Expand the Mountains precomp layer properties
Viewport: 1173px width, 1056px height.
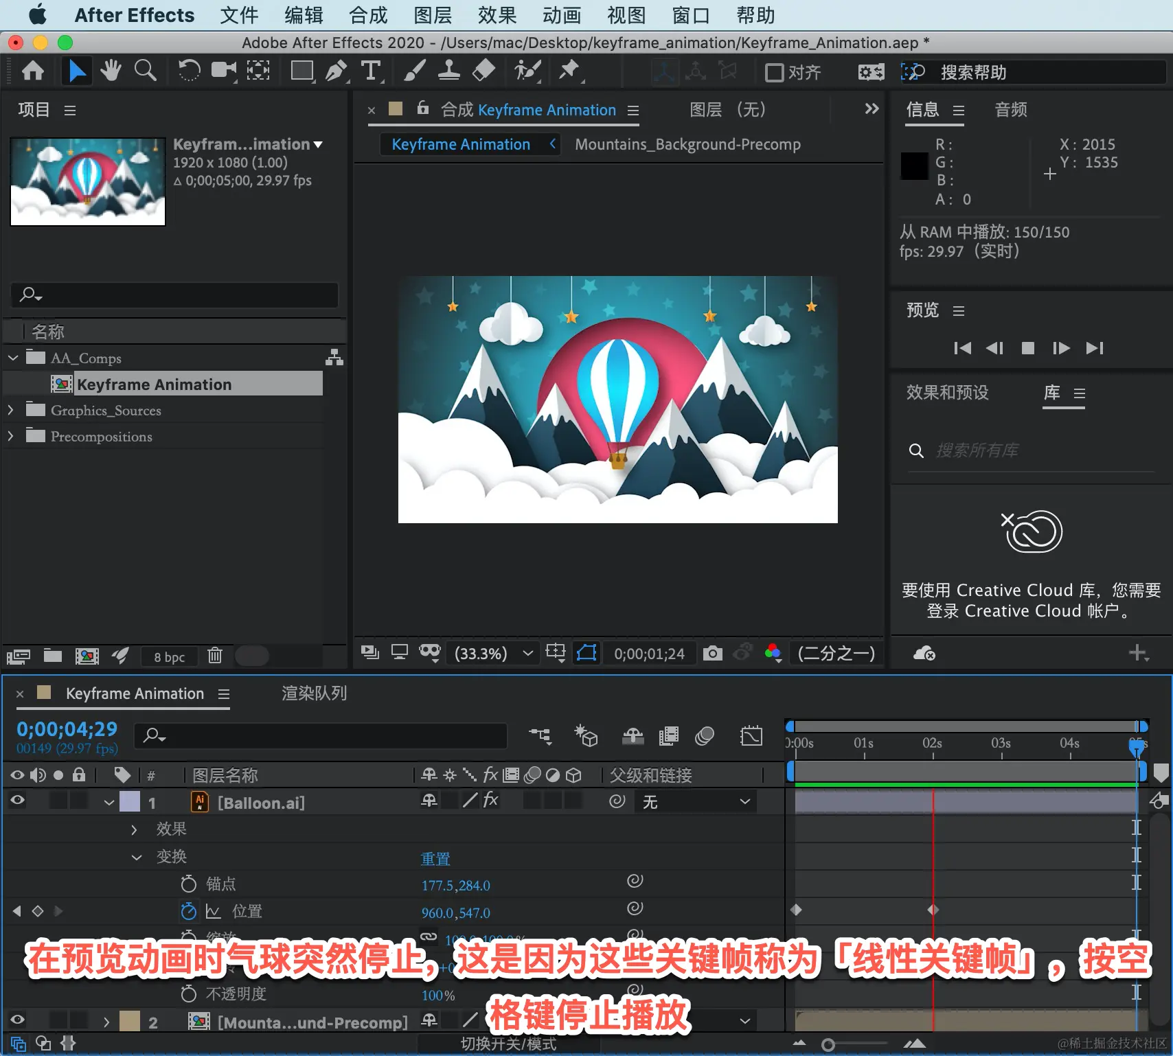(x=106, y=1022)
